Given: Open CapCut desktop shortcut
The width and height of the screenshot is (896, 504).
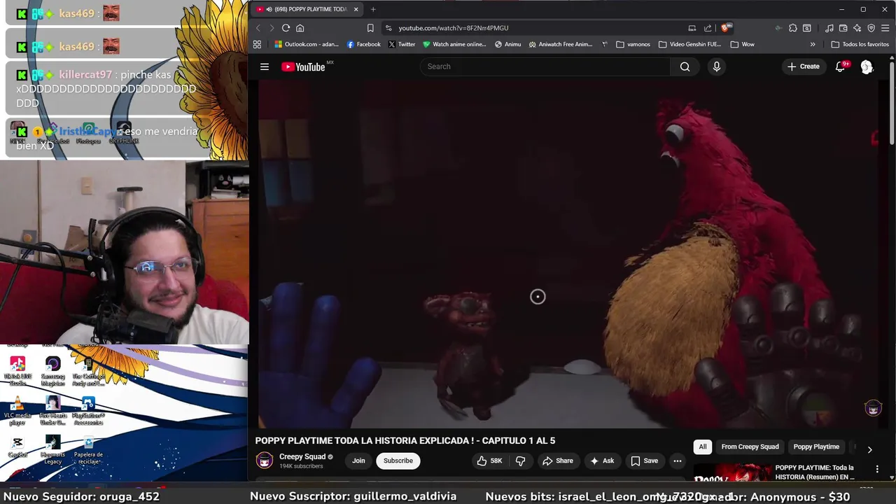Looking at the screenshot, I should (17, 447).
